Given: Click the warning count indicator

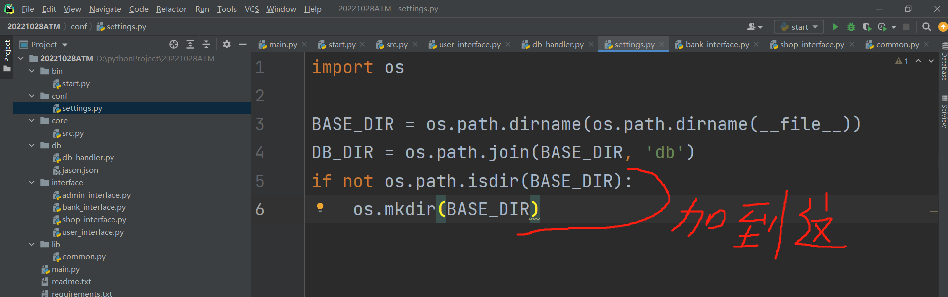Looking at the screenshot, I should [x=902, y=61].
